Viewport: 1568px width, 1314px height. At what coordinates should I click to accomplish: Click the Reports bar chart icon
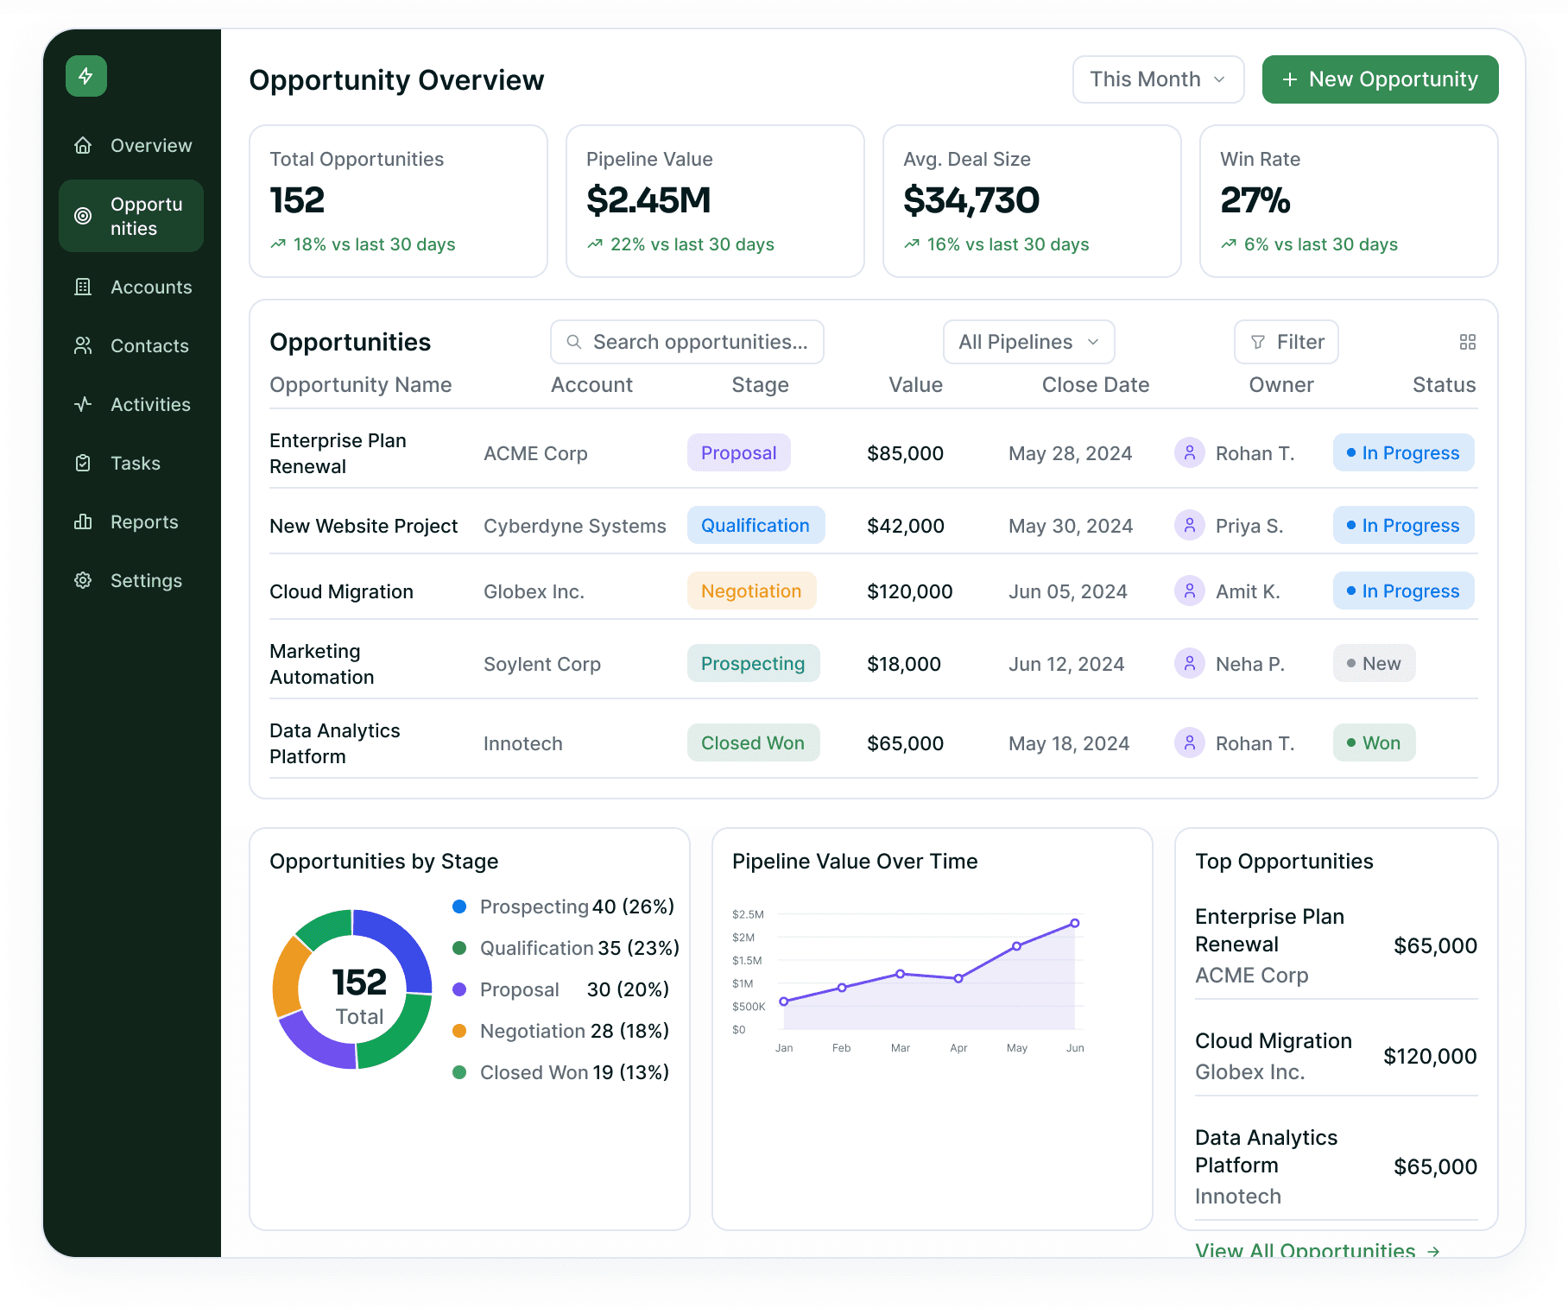pyautogui.click(x=83, y=521)
